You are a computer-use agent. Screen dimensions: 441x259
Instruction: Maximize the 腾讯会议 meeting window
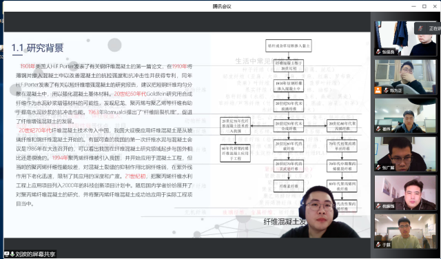[x=424, y=6]
